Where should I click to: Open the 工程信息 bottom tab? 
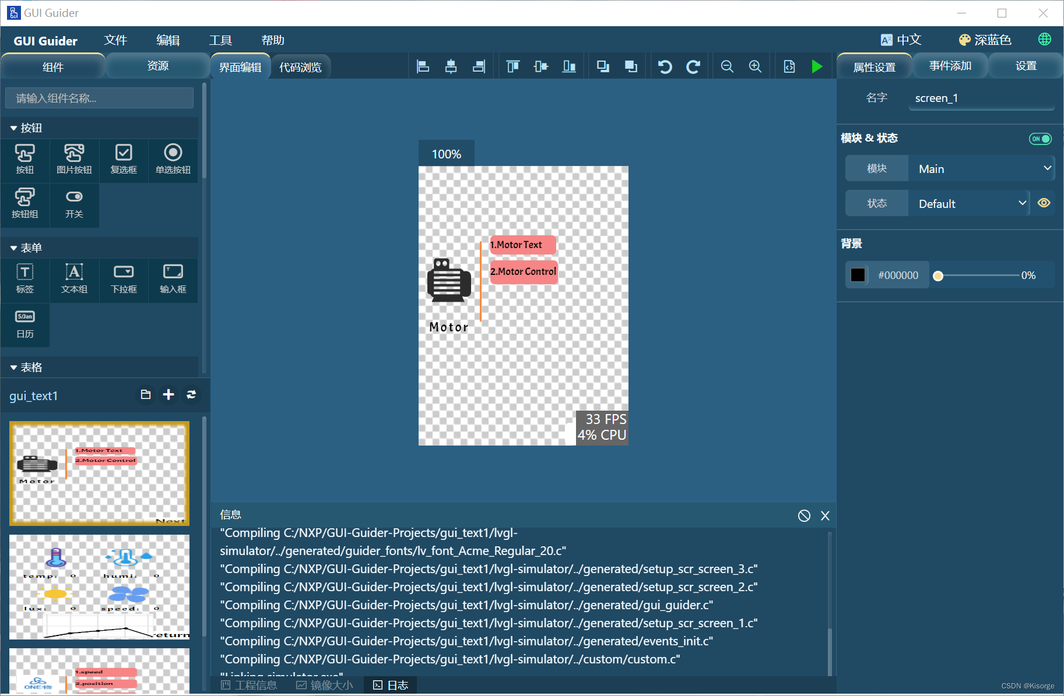pos(249,685)
